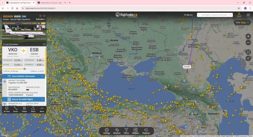Zoom out on the map
Screen dimensions: 253x137
click(x=248, y=43)
